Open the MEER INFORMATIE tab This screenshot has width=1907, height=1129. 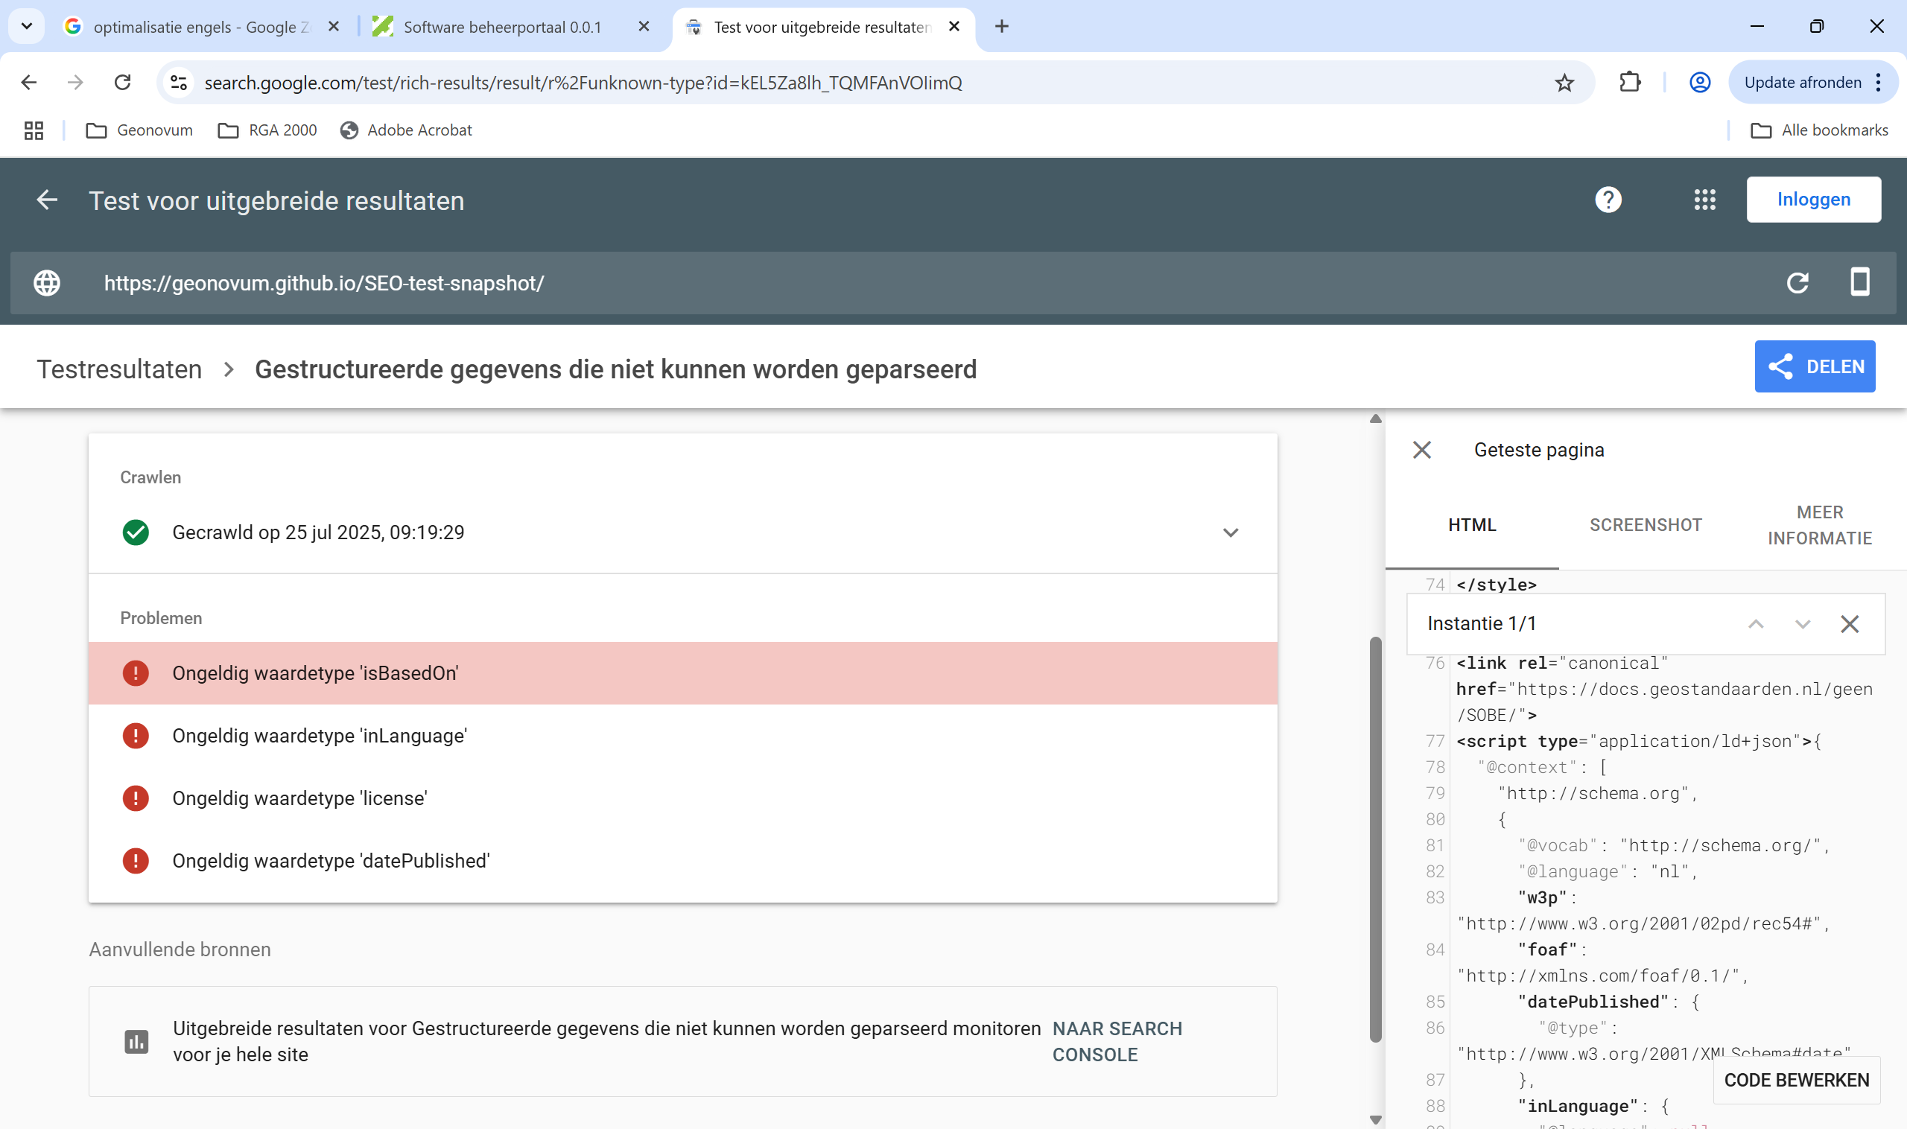pyautogui.click(x=1819, y=525)
